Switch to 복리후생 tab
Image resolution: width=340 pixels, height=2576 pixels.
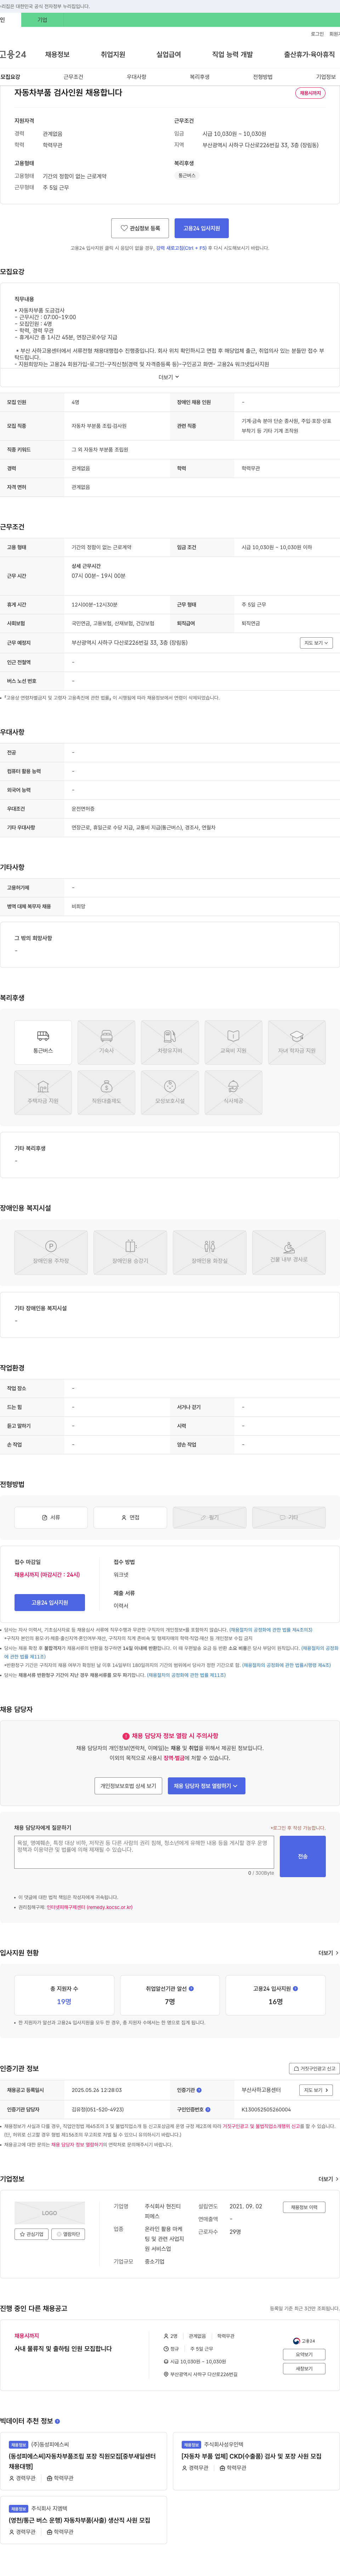[200, 77]
